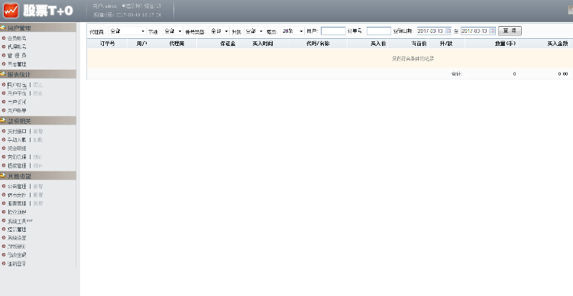573x296 pixels.
Task: Click the red bullet icon beside 注销登录
Action: point(4,263)
